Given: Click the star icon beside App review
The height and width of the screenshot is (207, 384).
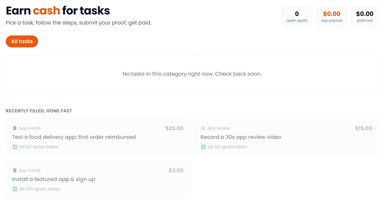Looking at the screenshot, I should (x=203, y=128).
